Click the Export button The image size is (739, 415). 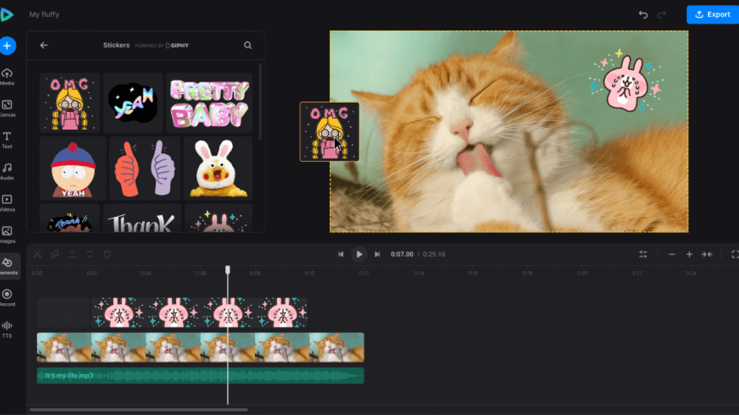(712, 14)
